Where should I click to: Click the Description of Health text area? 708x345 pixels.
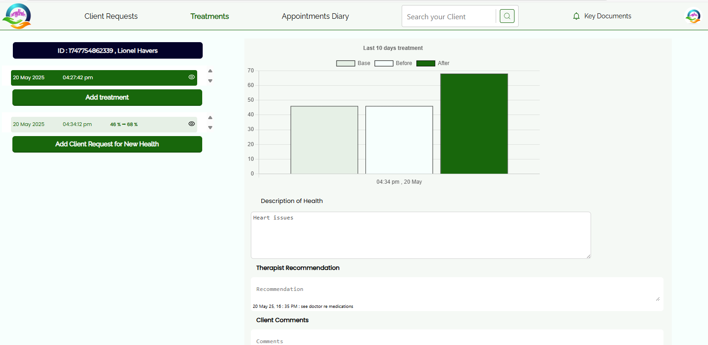(x=421, y=235)
